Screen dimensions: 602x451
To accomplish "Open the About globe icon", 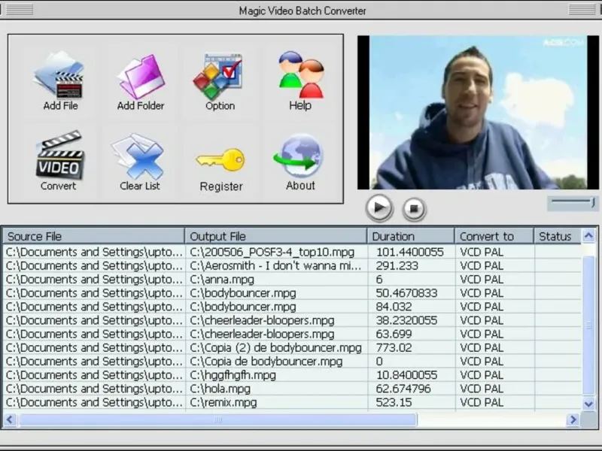I will (x=299, y=159).
